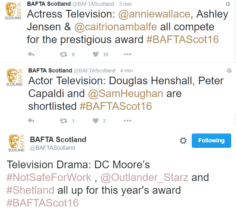Open more options on Actress Television tweet
Viewport: 236px width, 211px height.
[x=128, y=54]
